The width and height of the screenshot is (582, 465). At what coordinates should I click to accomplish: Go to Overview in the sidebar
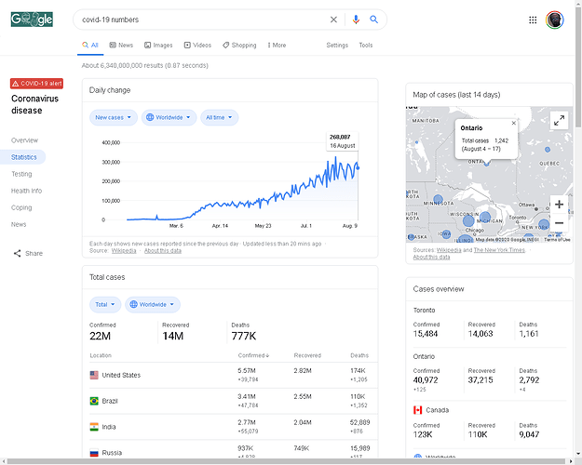[x=24, y=140]
